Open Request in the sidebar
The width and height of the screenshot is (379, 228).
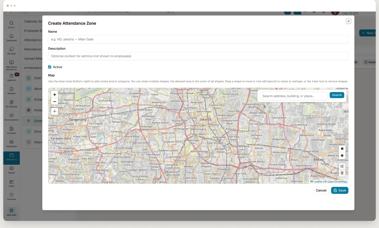11,91
